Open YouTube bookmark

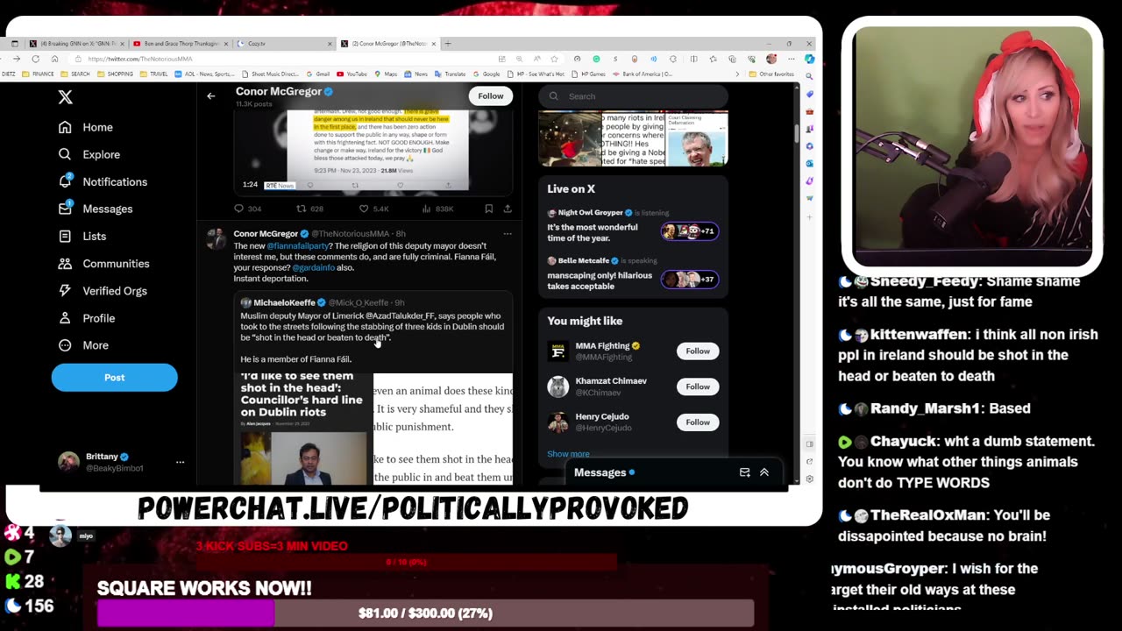point(352,74)
